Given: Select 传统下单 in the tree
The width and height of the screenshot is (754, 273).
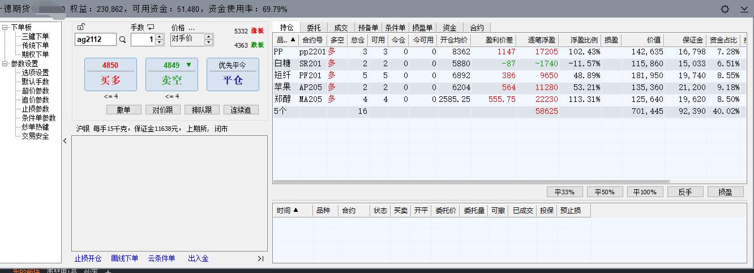Looking at the screenshot, I should 35,45.
